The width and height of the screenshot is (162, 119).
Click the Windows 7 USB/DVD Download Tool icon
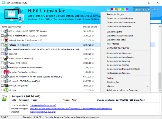coord(6,81)
